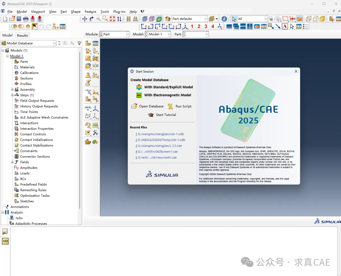Image resolution: width=341 pixels, height=276 pixels.
Task: Click the Auto-Fit View icon
Action: click(x=112, y=19)
